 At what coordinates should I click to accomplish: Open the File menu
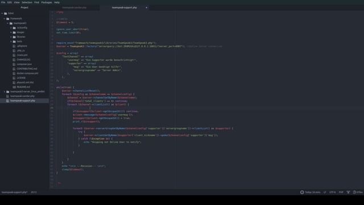tap(3, 2)
